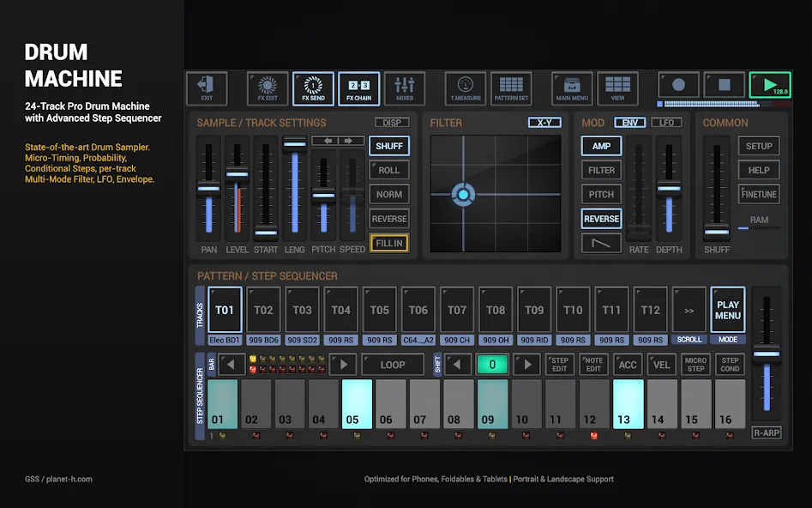
Task: Tap the EXIT door icon
Action: [207, 88]
